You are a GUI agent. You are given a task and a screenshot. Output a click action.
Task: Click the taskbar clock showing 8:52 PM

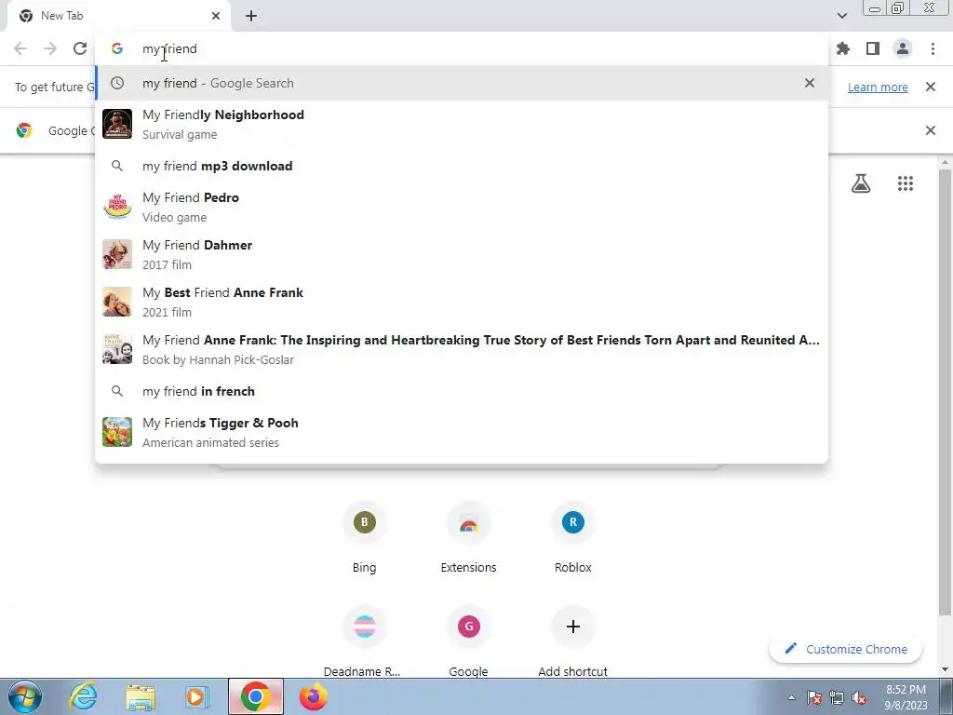tap(906, 697)
